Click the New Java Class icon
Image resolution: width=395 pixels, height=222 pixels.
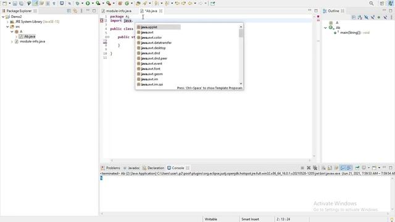tap(127, 3)
